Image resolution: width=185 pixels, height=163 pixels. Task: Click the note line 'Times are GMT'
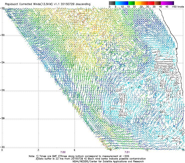[x=48, y=156]
